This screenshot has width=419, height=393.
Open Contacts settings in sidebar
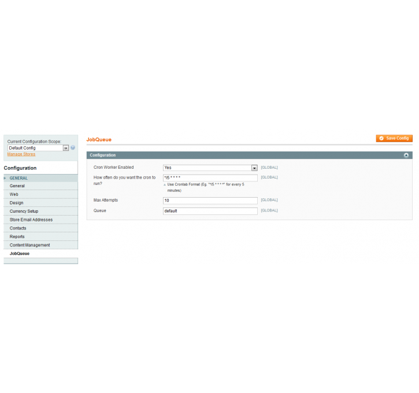[40, 228]
